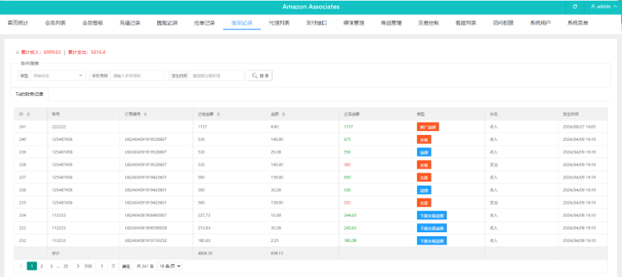Open the 访问权限 menu tab
The width and height of the screenshot is (622, 277).
[503, 23]
